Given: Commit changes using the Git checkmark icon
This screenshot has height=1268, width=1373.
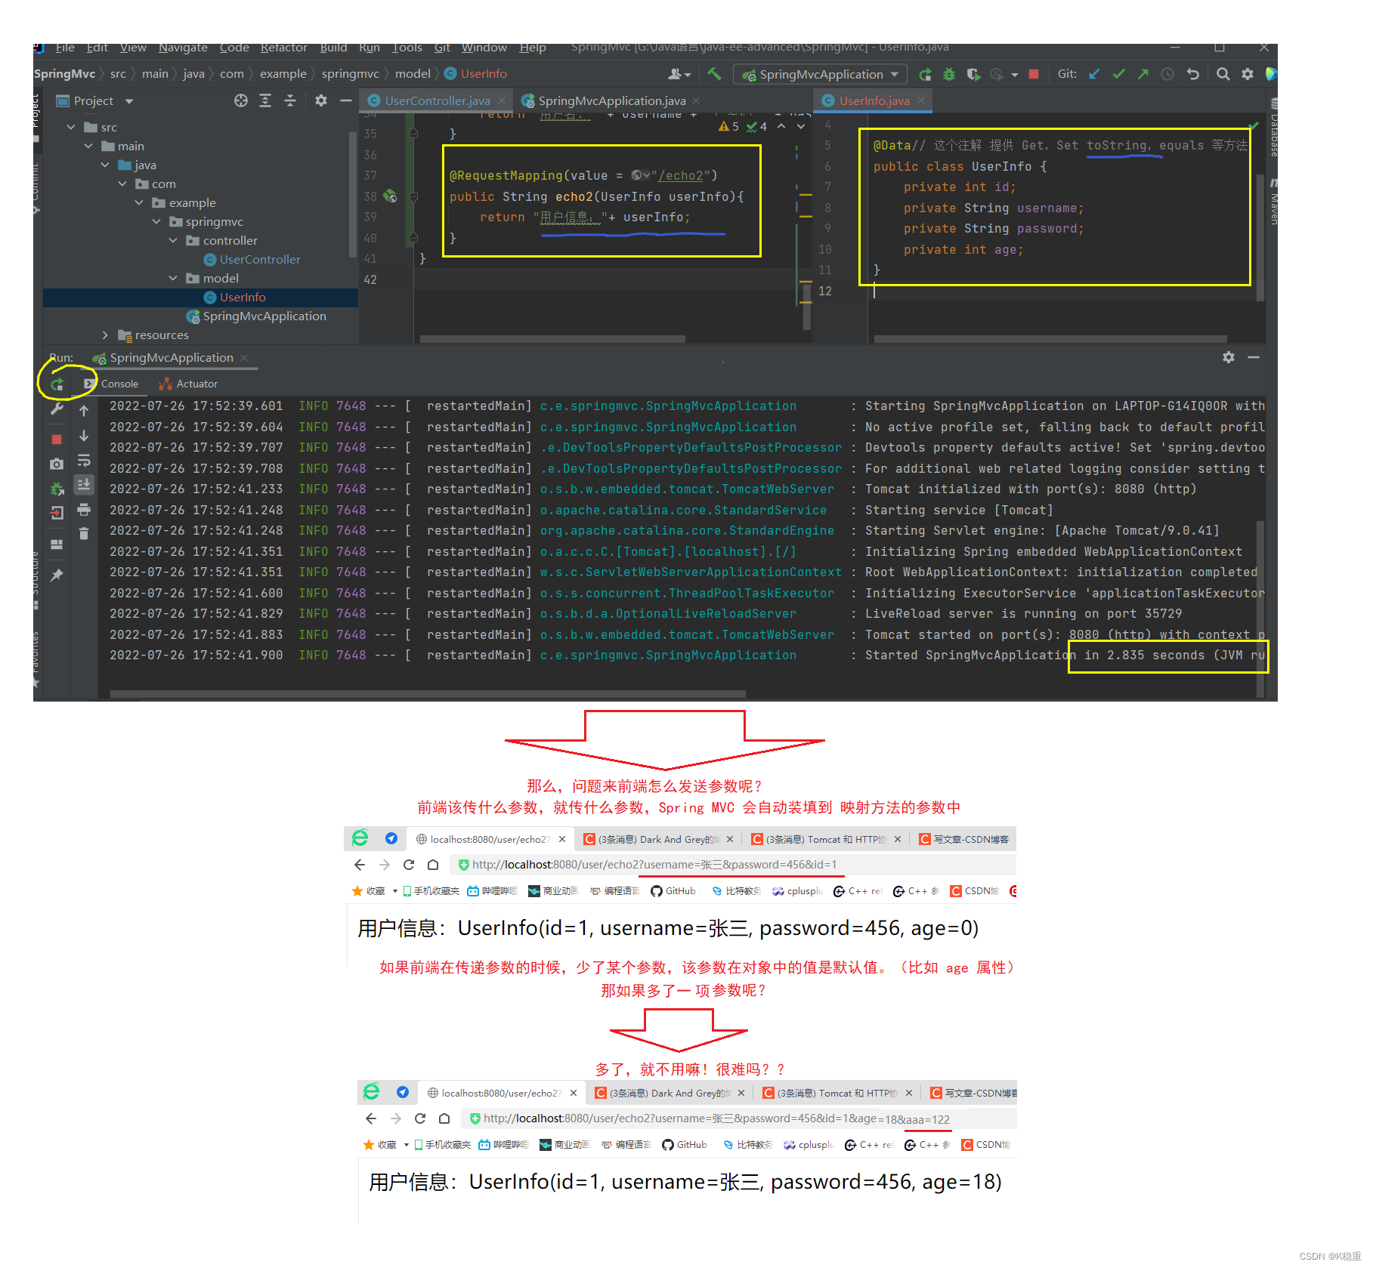Looking at the screenshot, I should [1119, 73].
